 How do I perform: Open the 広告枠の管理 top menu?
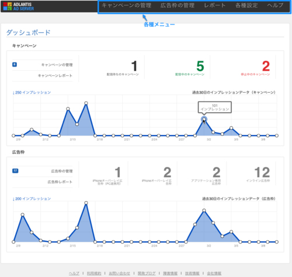[178, 5]
